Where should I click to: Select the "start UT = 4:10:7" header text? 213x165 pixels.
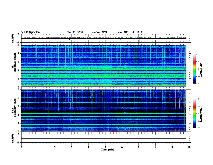pos(130,32)
